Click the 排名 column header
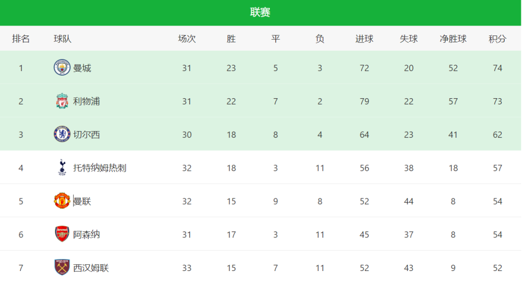This screenshot has width=522, height=283. pyautogui.click(x=21, y=39)
